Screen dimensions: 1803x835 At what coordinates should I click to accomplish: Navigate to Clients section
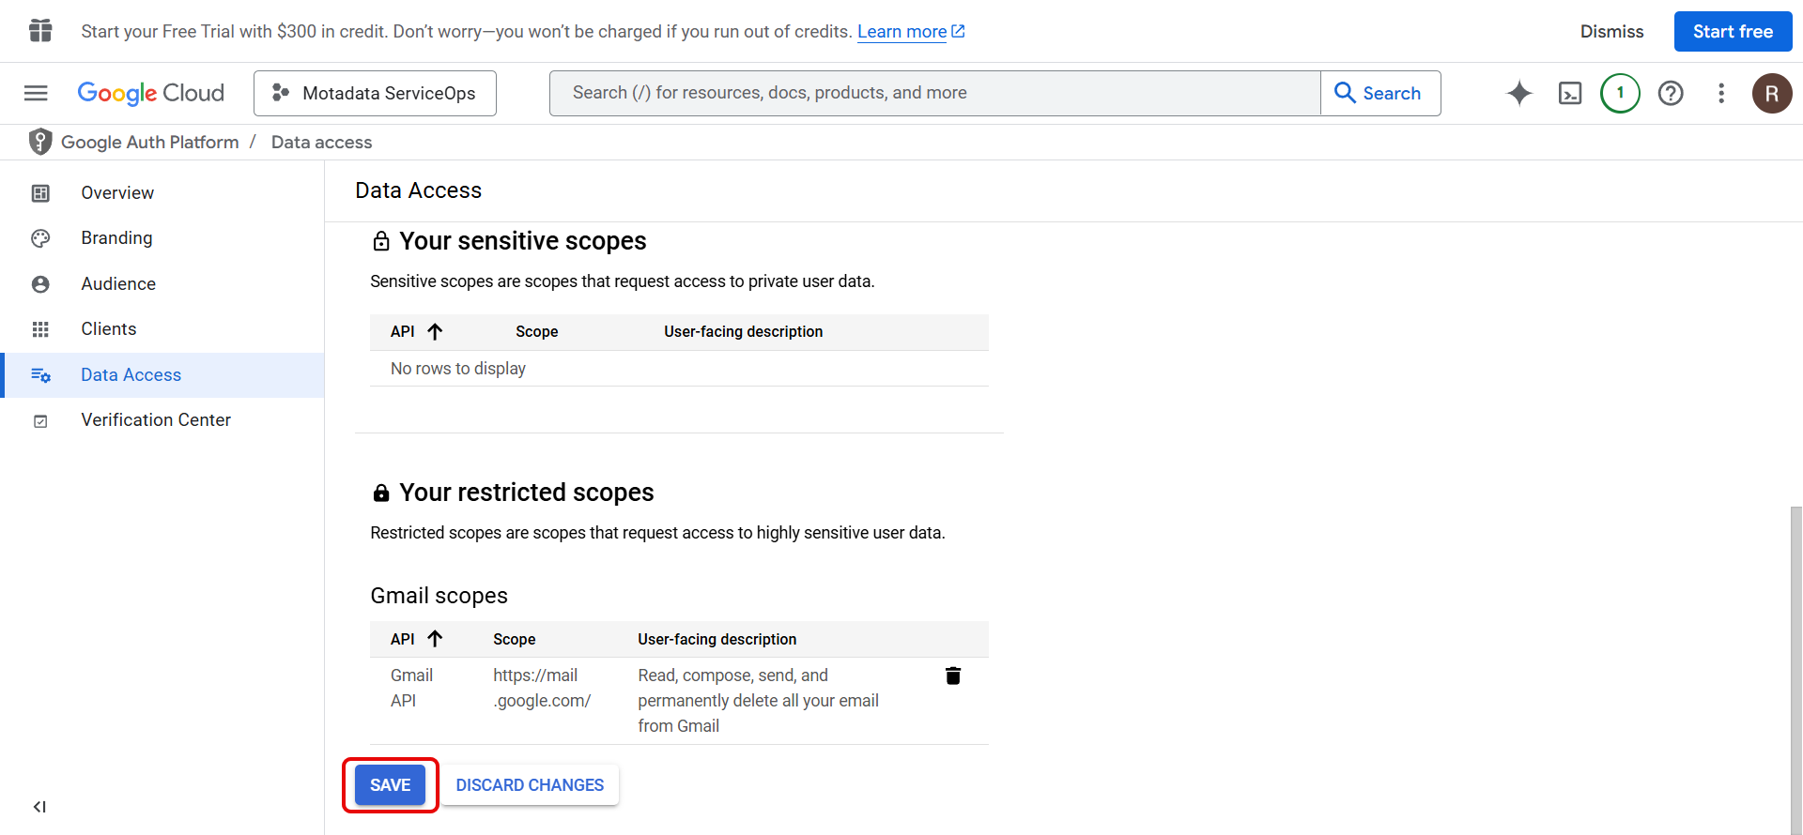[x=109, y=329]
